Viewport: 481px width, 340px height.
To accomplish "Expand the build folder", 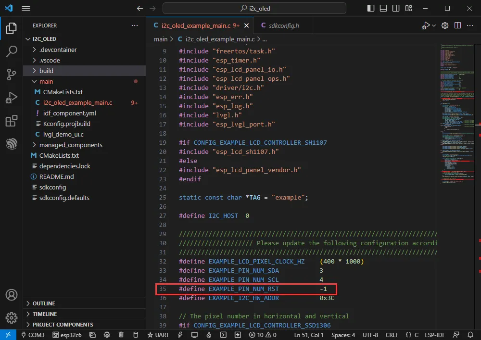I will (x=46, y=71).
